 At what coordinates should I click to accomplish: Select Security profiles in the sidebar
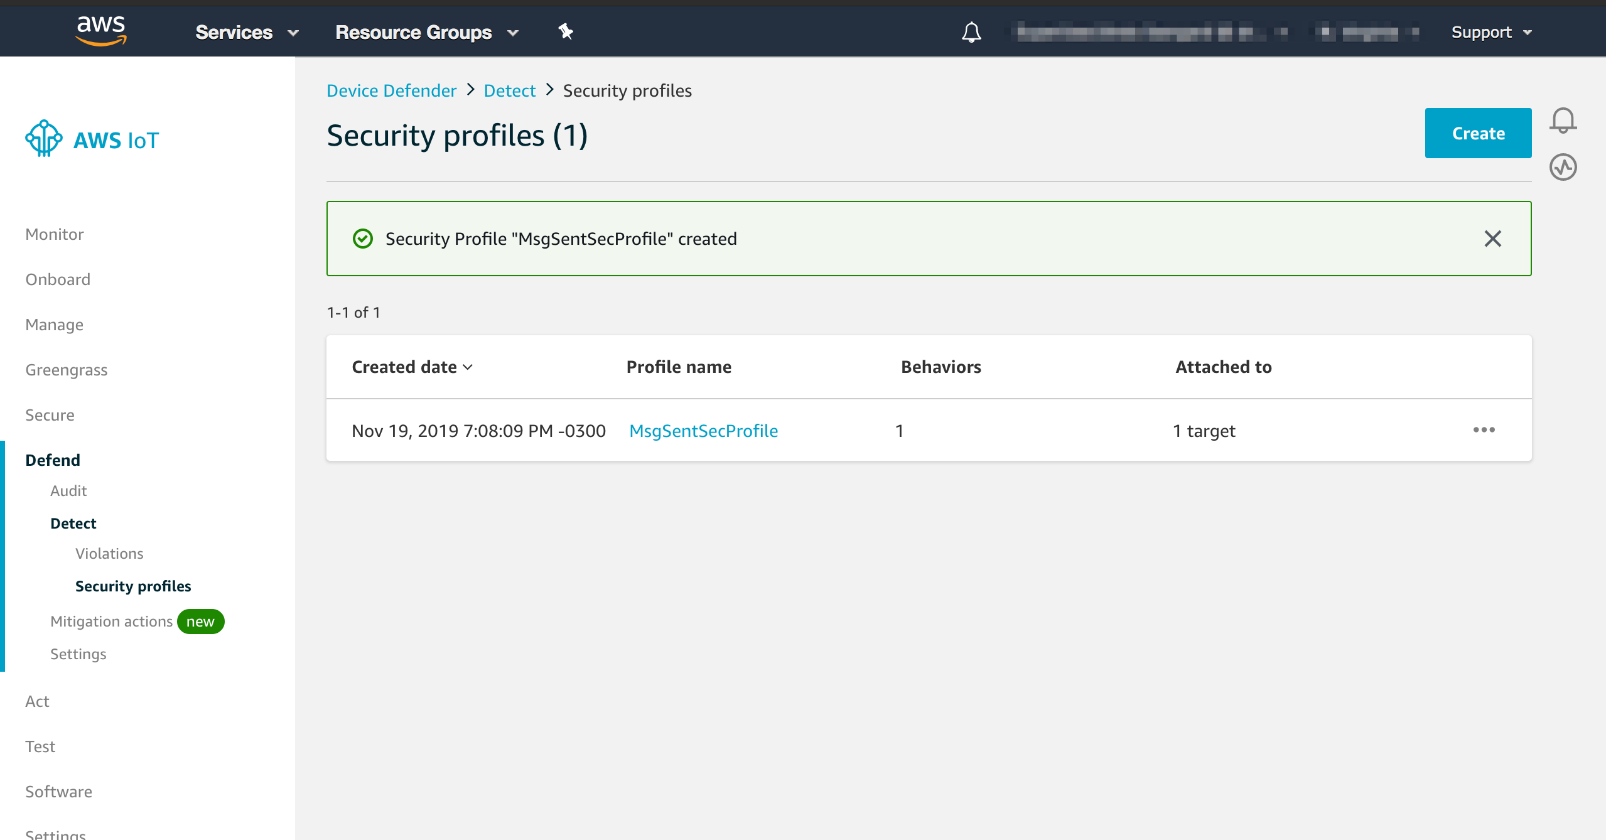point(133,586)
